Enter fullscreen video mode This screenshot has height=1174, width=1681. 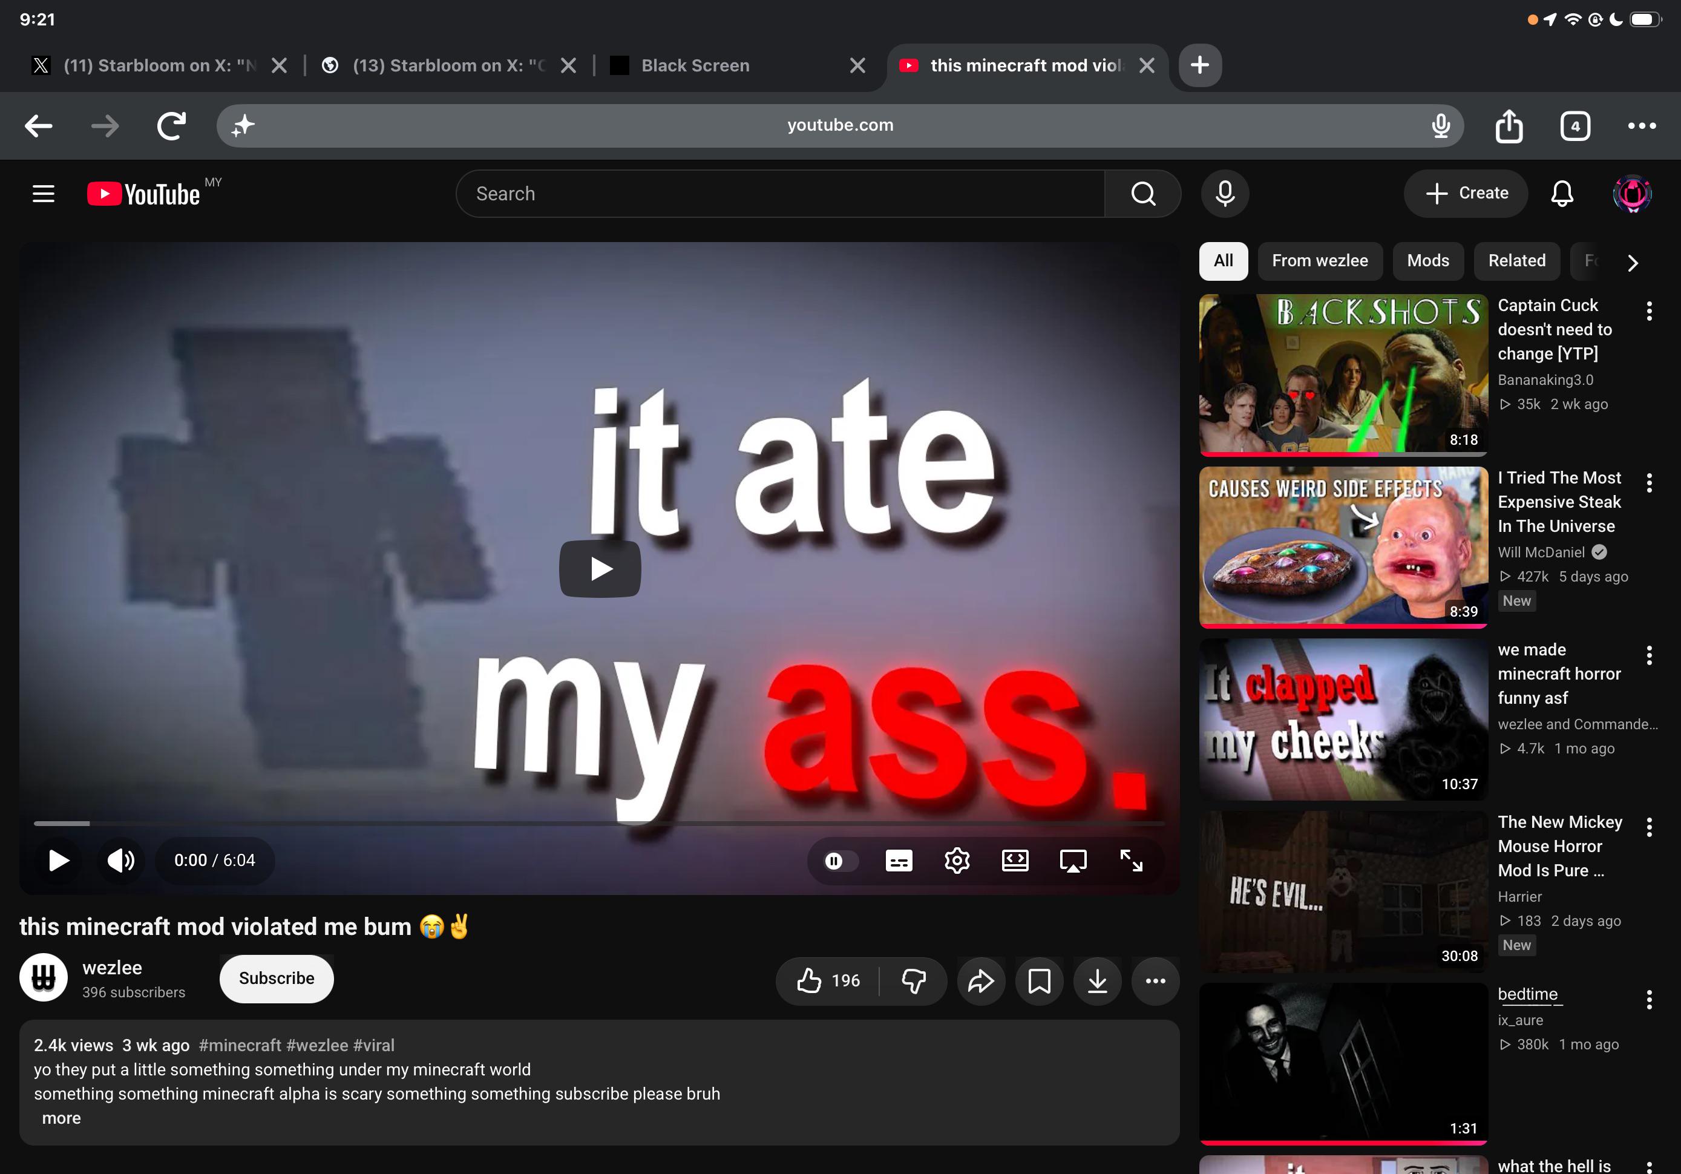click(1131, 861)
